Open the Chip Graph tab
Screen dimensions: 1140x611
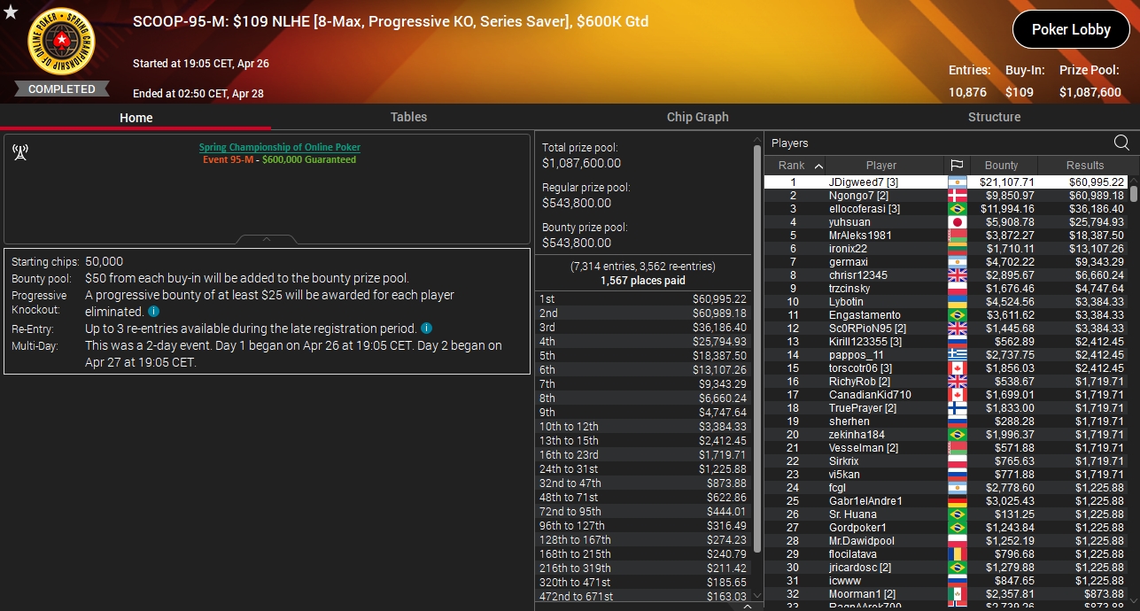click(698, 117)
